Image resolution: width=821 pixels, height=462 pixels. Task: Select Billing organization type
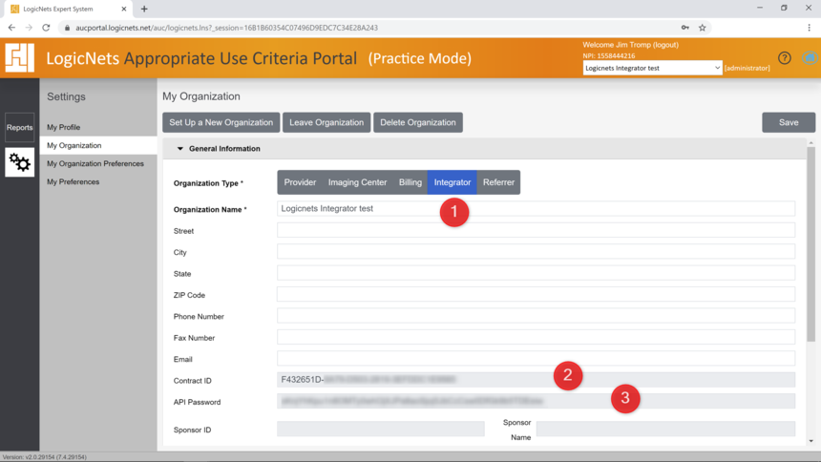tap(410, 182)
